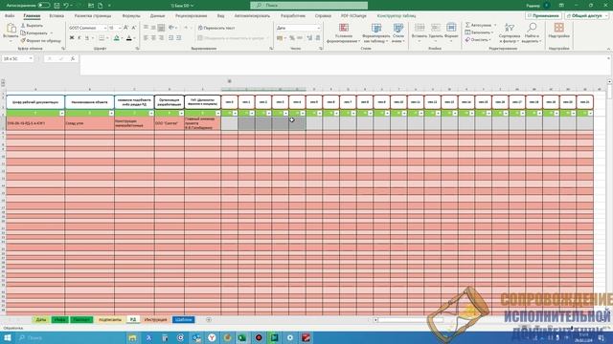Click the align right icon

161,38
